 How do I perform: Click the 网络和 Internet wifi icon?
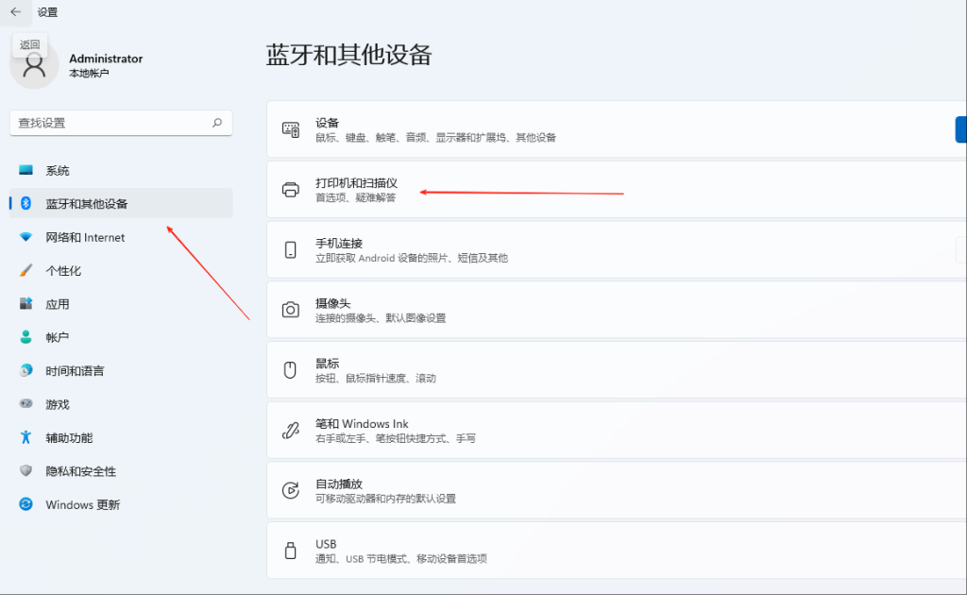[25, 237]
